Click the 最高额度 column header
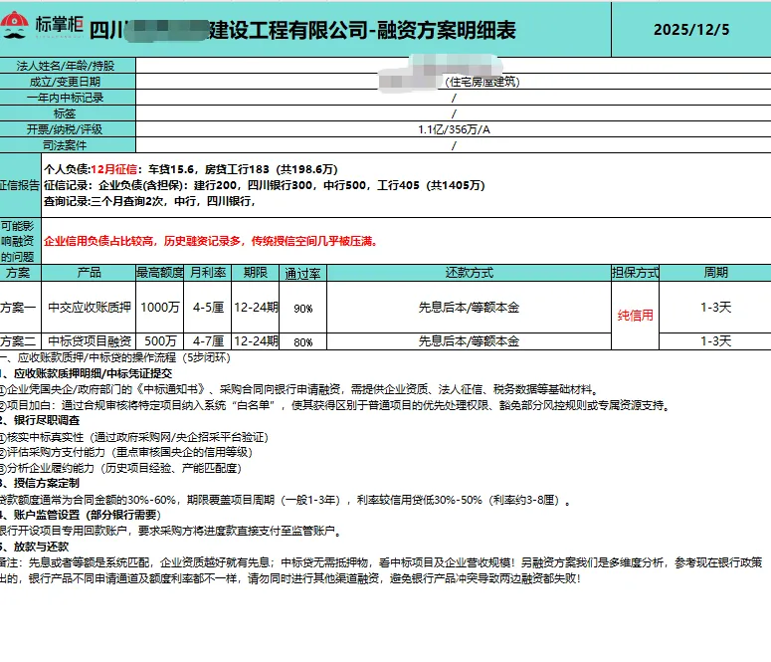Screen dimensions: 771x662 [159, 273]
